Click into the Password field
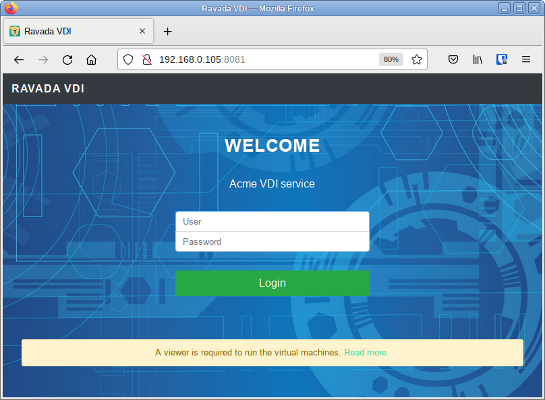 point(272,241)
